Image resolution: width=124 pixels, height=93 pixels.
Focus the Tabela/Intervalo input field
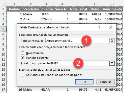(x=77, y=41)
